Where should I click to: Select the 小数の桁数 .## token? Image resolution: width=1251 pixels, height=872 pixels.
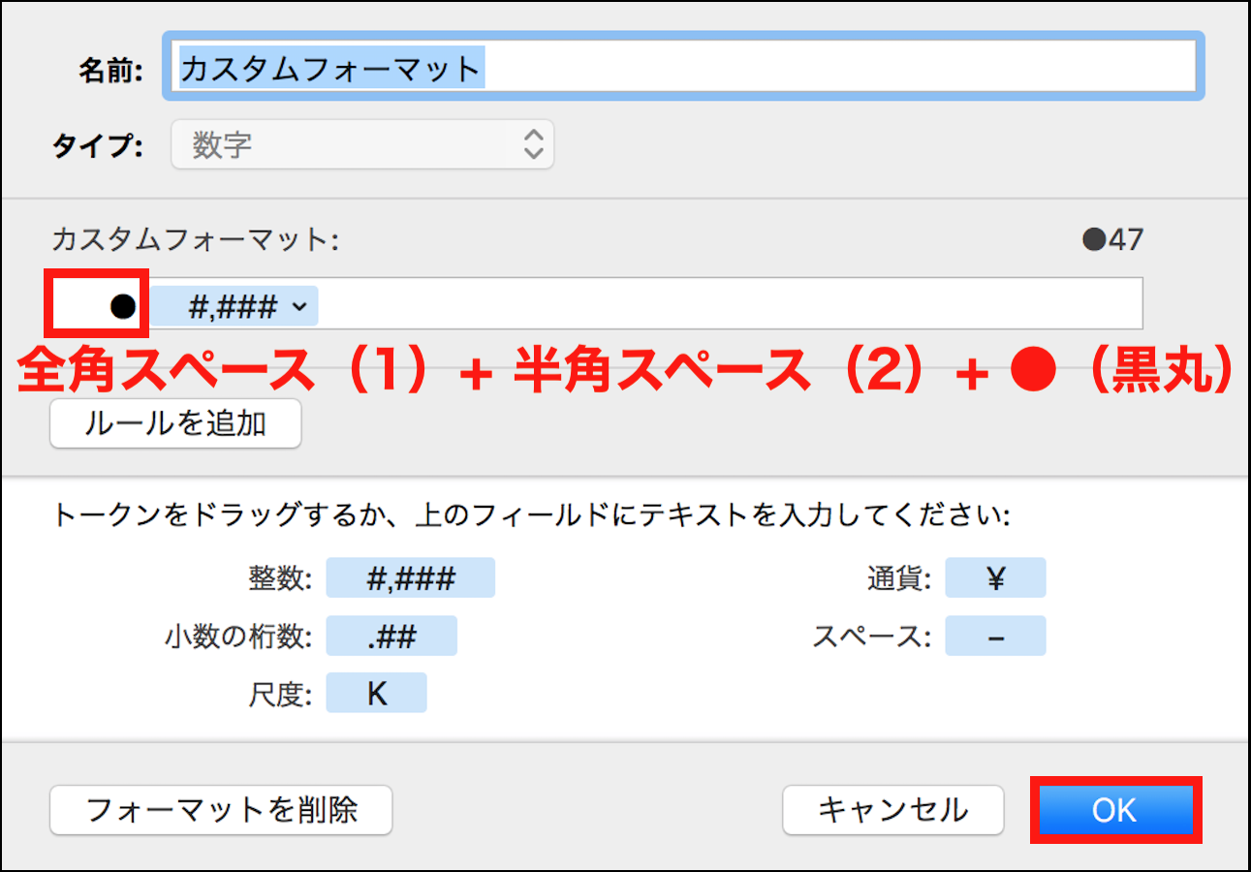[391, 637]
